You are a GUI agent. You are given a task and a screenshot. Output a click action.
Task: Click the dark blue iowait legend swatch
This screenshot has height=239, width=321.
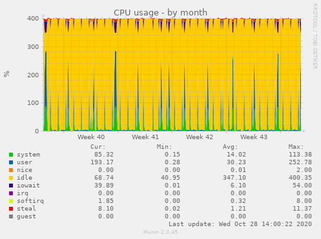pyautogui.click(x=11, y=186)
